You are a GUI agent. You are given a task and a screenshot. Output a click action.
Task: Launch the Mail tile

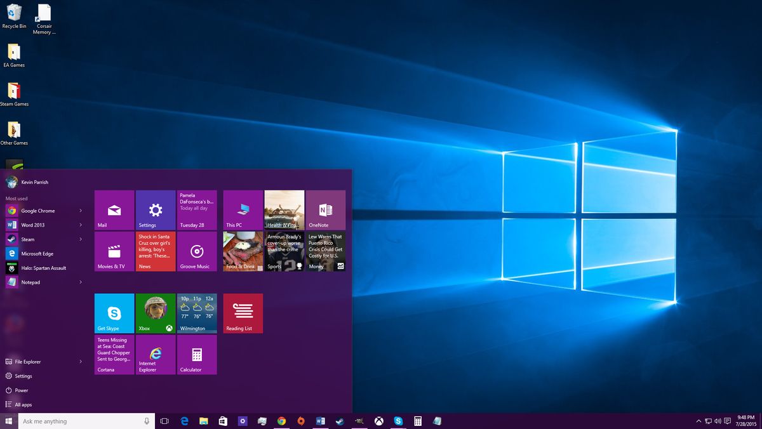(x=114, y=209)
